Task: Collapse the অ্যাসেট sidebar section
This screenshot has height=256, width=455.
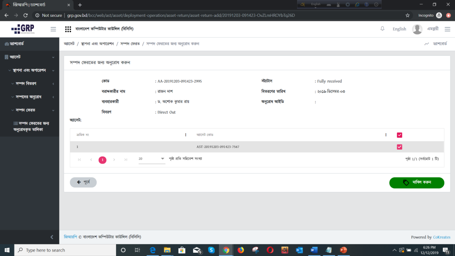Action: pyautogui.click(x=29, y=57)
